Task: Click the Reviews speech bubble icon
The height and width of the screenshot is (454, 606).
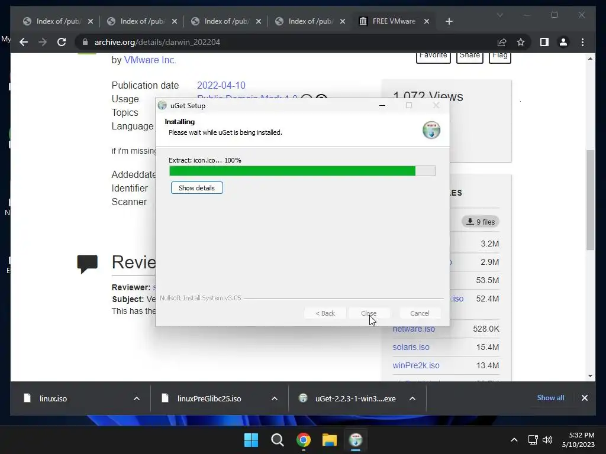Action: [x=88, y=264]
